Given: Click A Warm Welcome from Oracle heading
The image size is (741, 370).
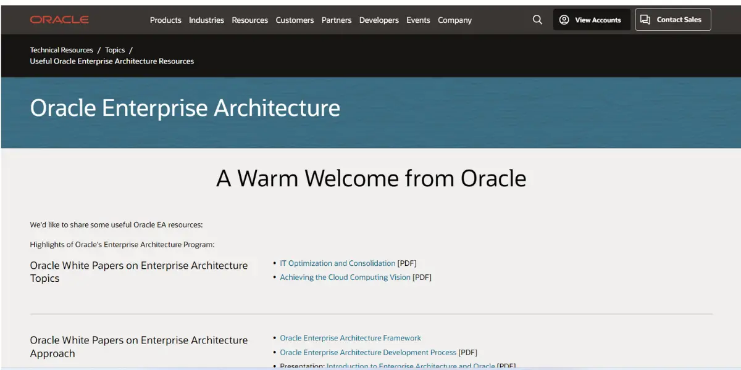Looking at the screenshot, I should (371, 178).
